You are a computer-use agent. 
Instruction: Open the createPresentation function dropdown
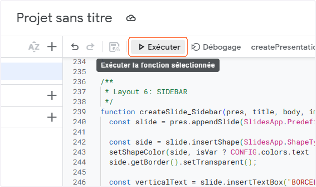283,47
